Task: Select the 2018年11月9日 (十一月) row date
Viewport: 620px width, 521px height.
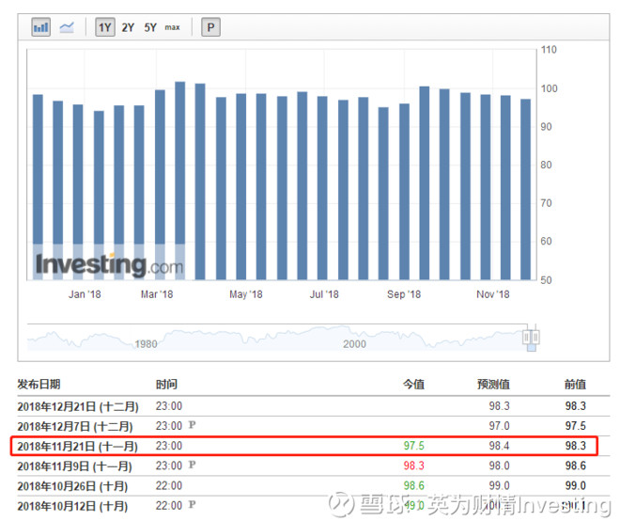Action: (75, 466)
